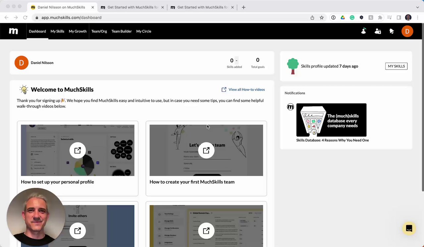Screen dimensions: 424x247
Task: Open How to create your first MuchSkills team
Action: (x=192, y=182)
